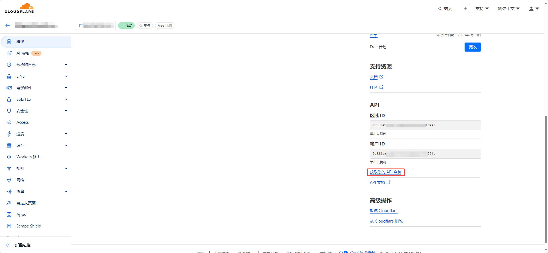The image size is (548, 253).
Task: Expand the DNS submenu arrow
Action: coord(66,76)
